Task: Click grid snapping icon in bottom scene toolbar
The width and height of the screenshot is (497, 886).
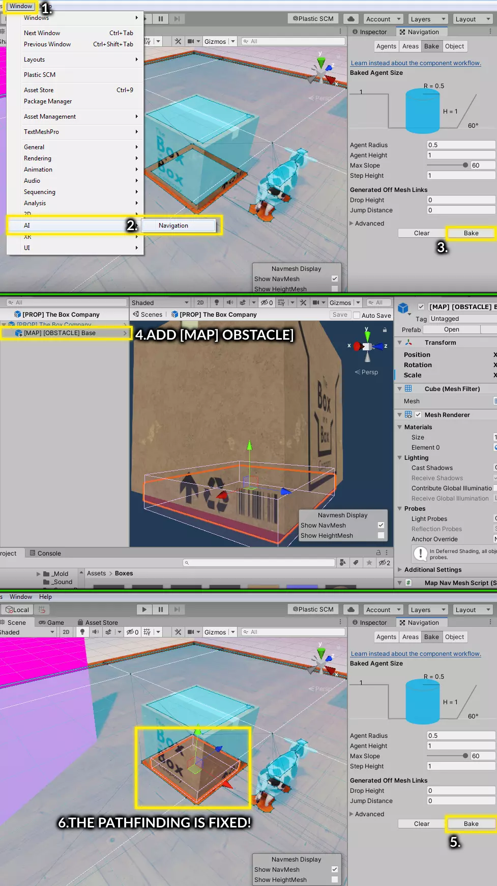Action: [148, 632]
